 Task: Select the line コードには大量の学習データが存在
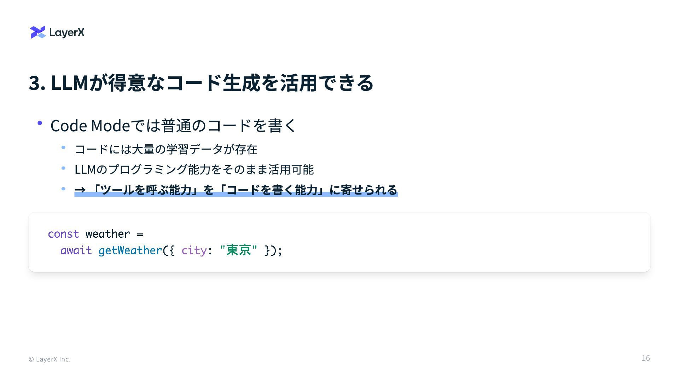point(166,149)
